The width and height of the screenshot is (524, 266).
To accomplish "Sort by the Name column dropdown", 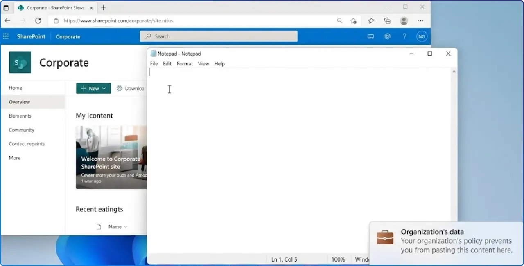I will click(x=117, y=226).
